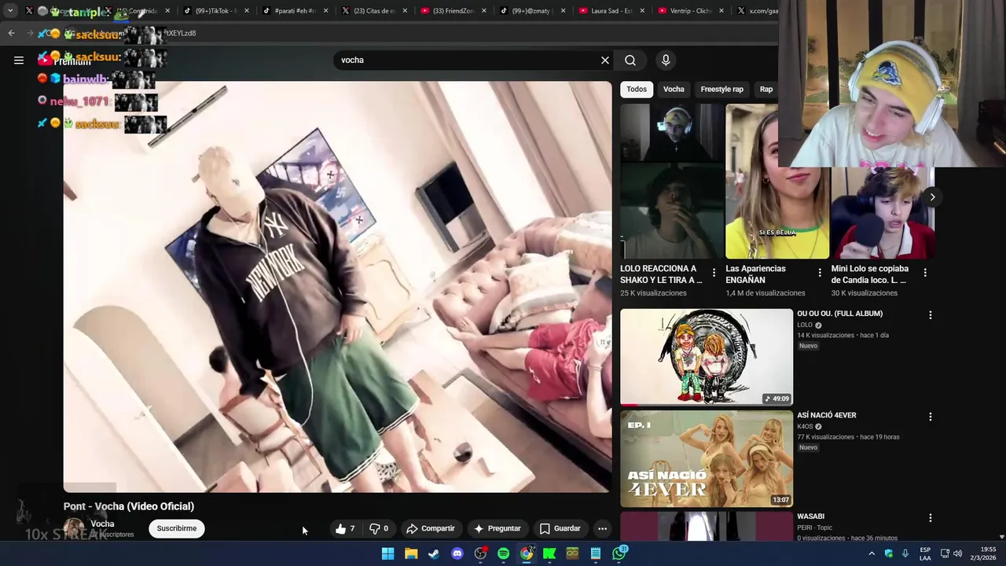The height and width of the screenshot is (566, 1006).
Task: Click the K4OS channel name
Action: 805,426
